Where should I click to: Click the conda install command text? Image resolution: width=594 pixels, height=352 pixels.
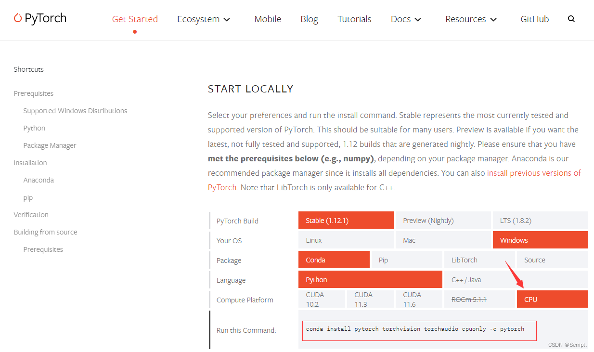(415, 329)
